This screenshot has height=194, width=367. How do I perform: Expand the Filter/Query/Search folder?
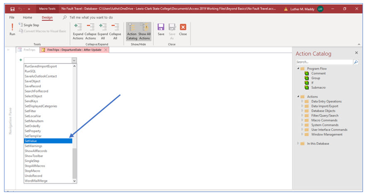tap(302, 115)
